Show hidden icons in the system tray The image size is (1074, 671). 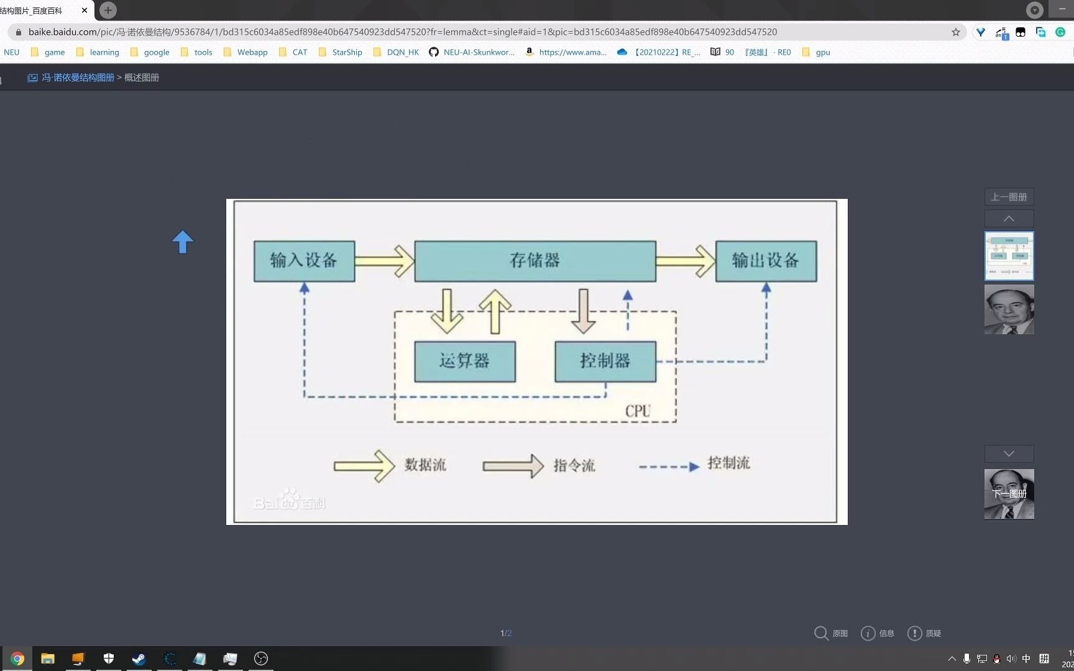(951, 659)
